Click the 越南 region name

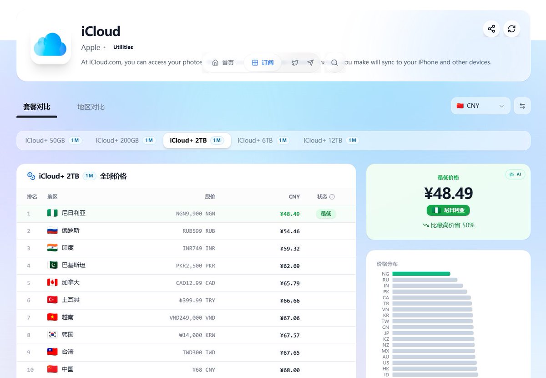[x=67, y=317]
